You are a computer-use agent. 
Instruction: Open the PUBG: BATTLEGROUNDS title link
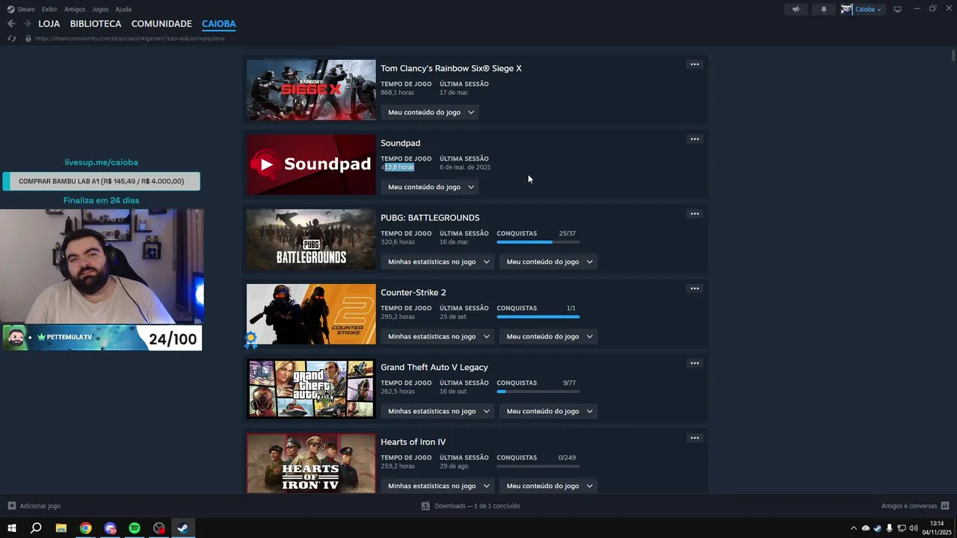click(x=430, y=217)
